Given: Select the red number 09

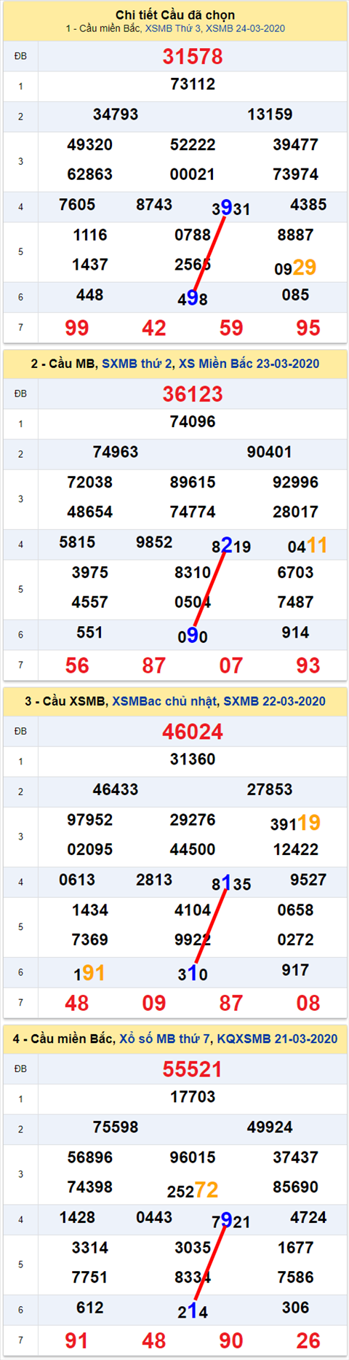Looking at the screenshot, I should coord(154,1003).
